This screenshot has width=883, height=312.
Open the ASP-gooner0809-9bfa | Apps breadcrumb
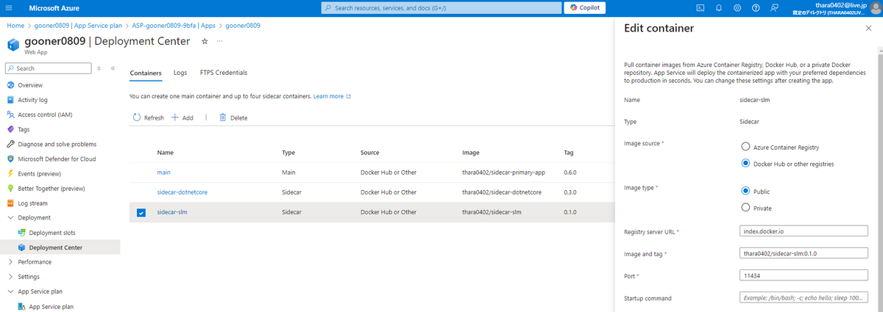(174, 25)
